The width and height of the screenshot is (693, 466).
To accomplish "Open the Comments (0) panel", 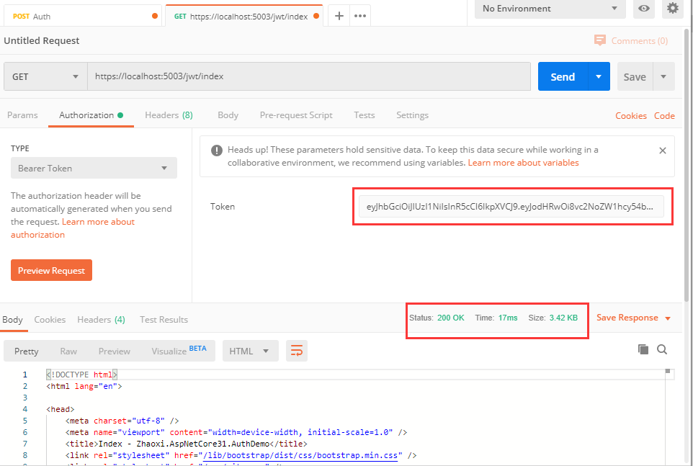I will [631, 41].
